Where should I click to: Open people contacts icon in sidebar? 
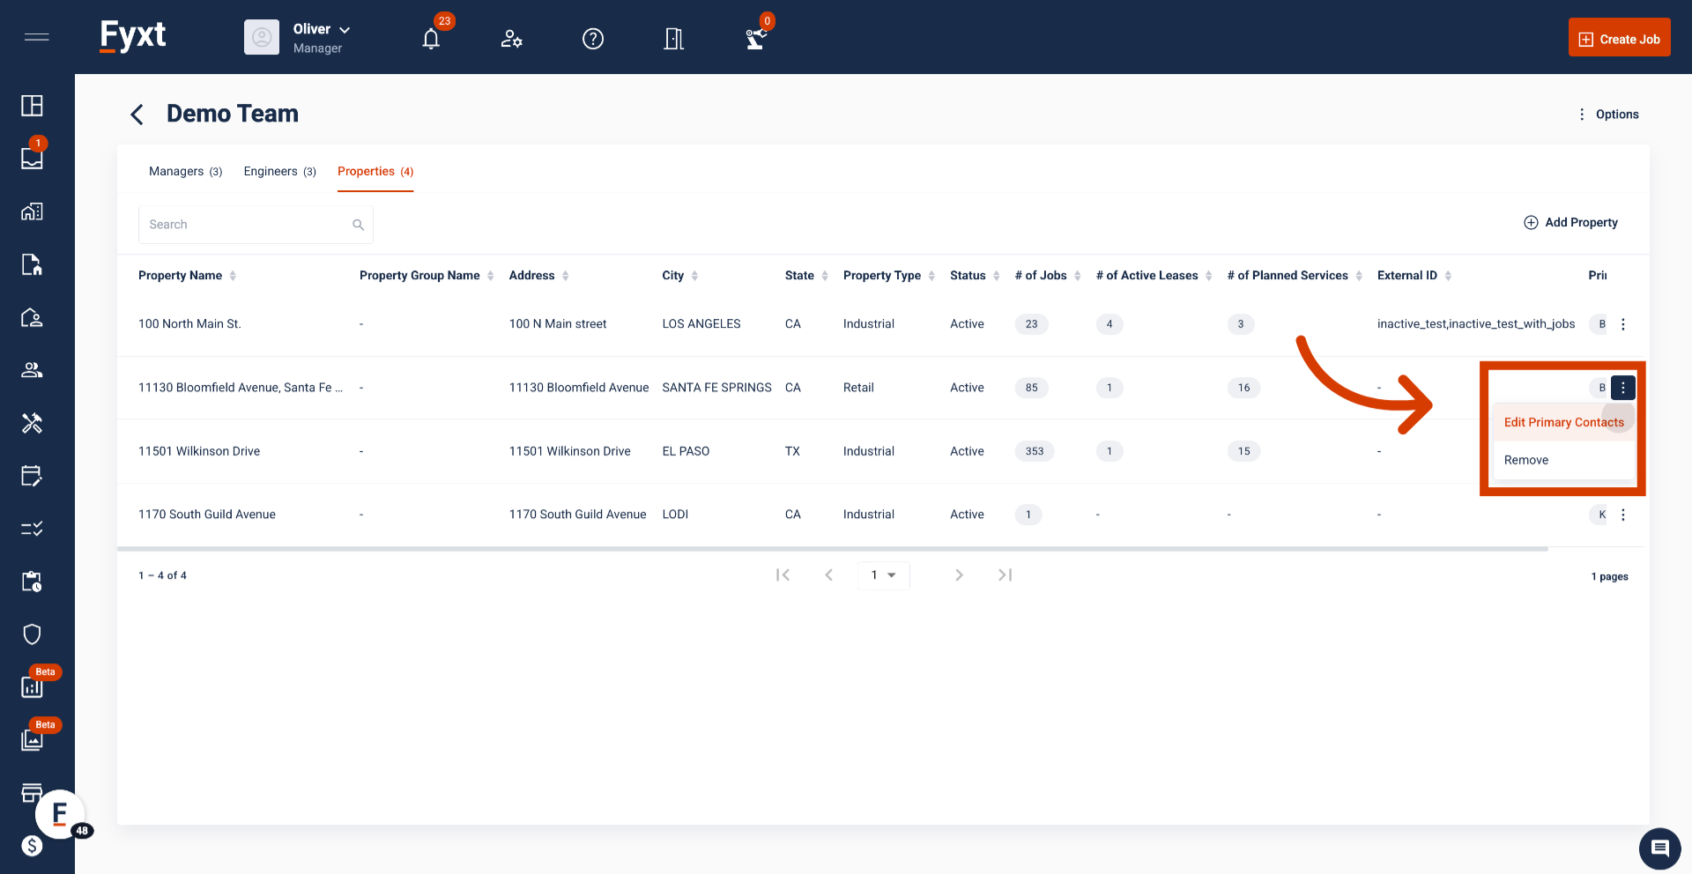(32, 370)
